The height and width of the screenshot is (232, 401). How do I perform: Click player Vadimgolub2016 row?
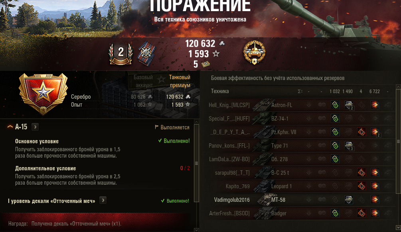click(301, 200)
